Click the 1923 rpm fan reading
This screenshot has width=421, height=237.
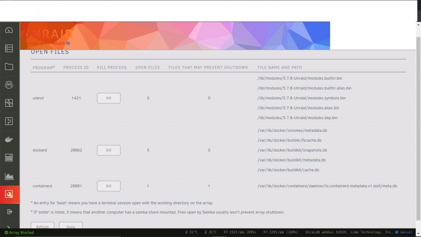point(242,232)
